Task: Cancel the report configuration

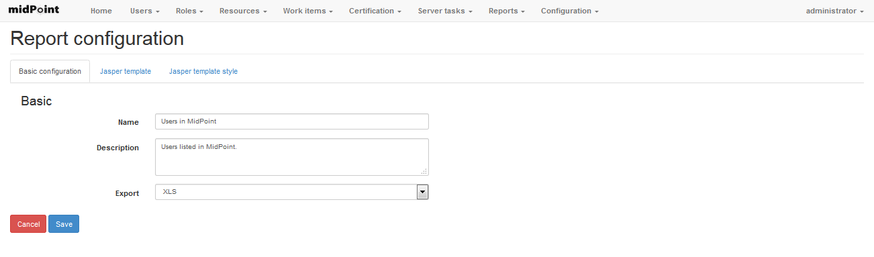Action: 28,224
